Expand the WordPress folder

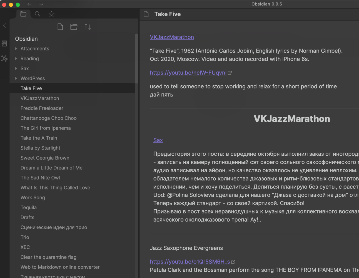click(x=16, y=78)
